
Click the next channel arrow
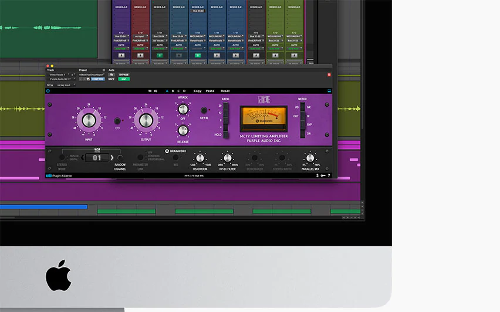[x=112, y=157]
